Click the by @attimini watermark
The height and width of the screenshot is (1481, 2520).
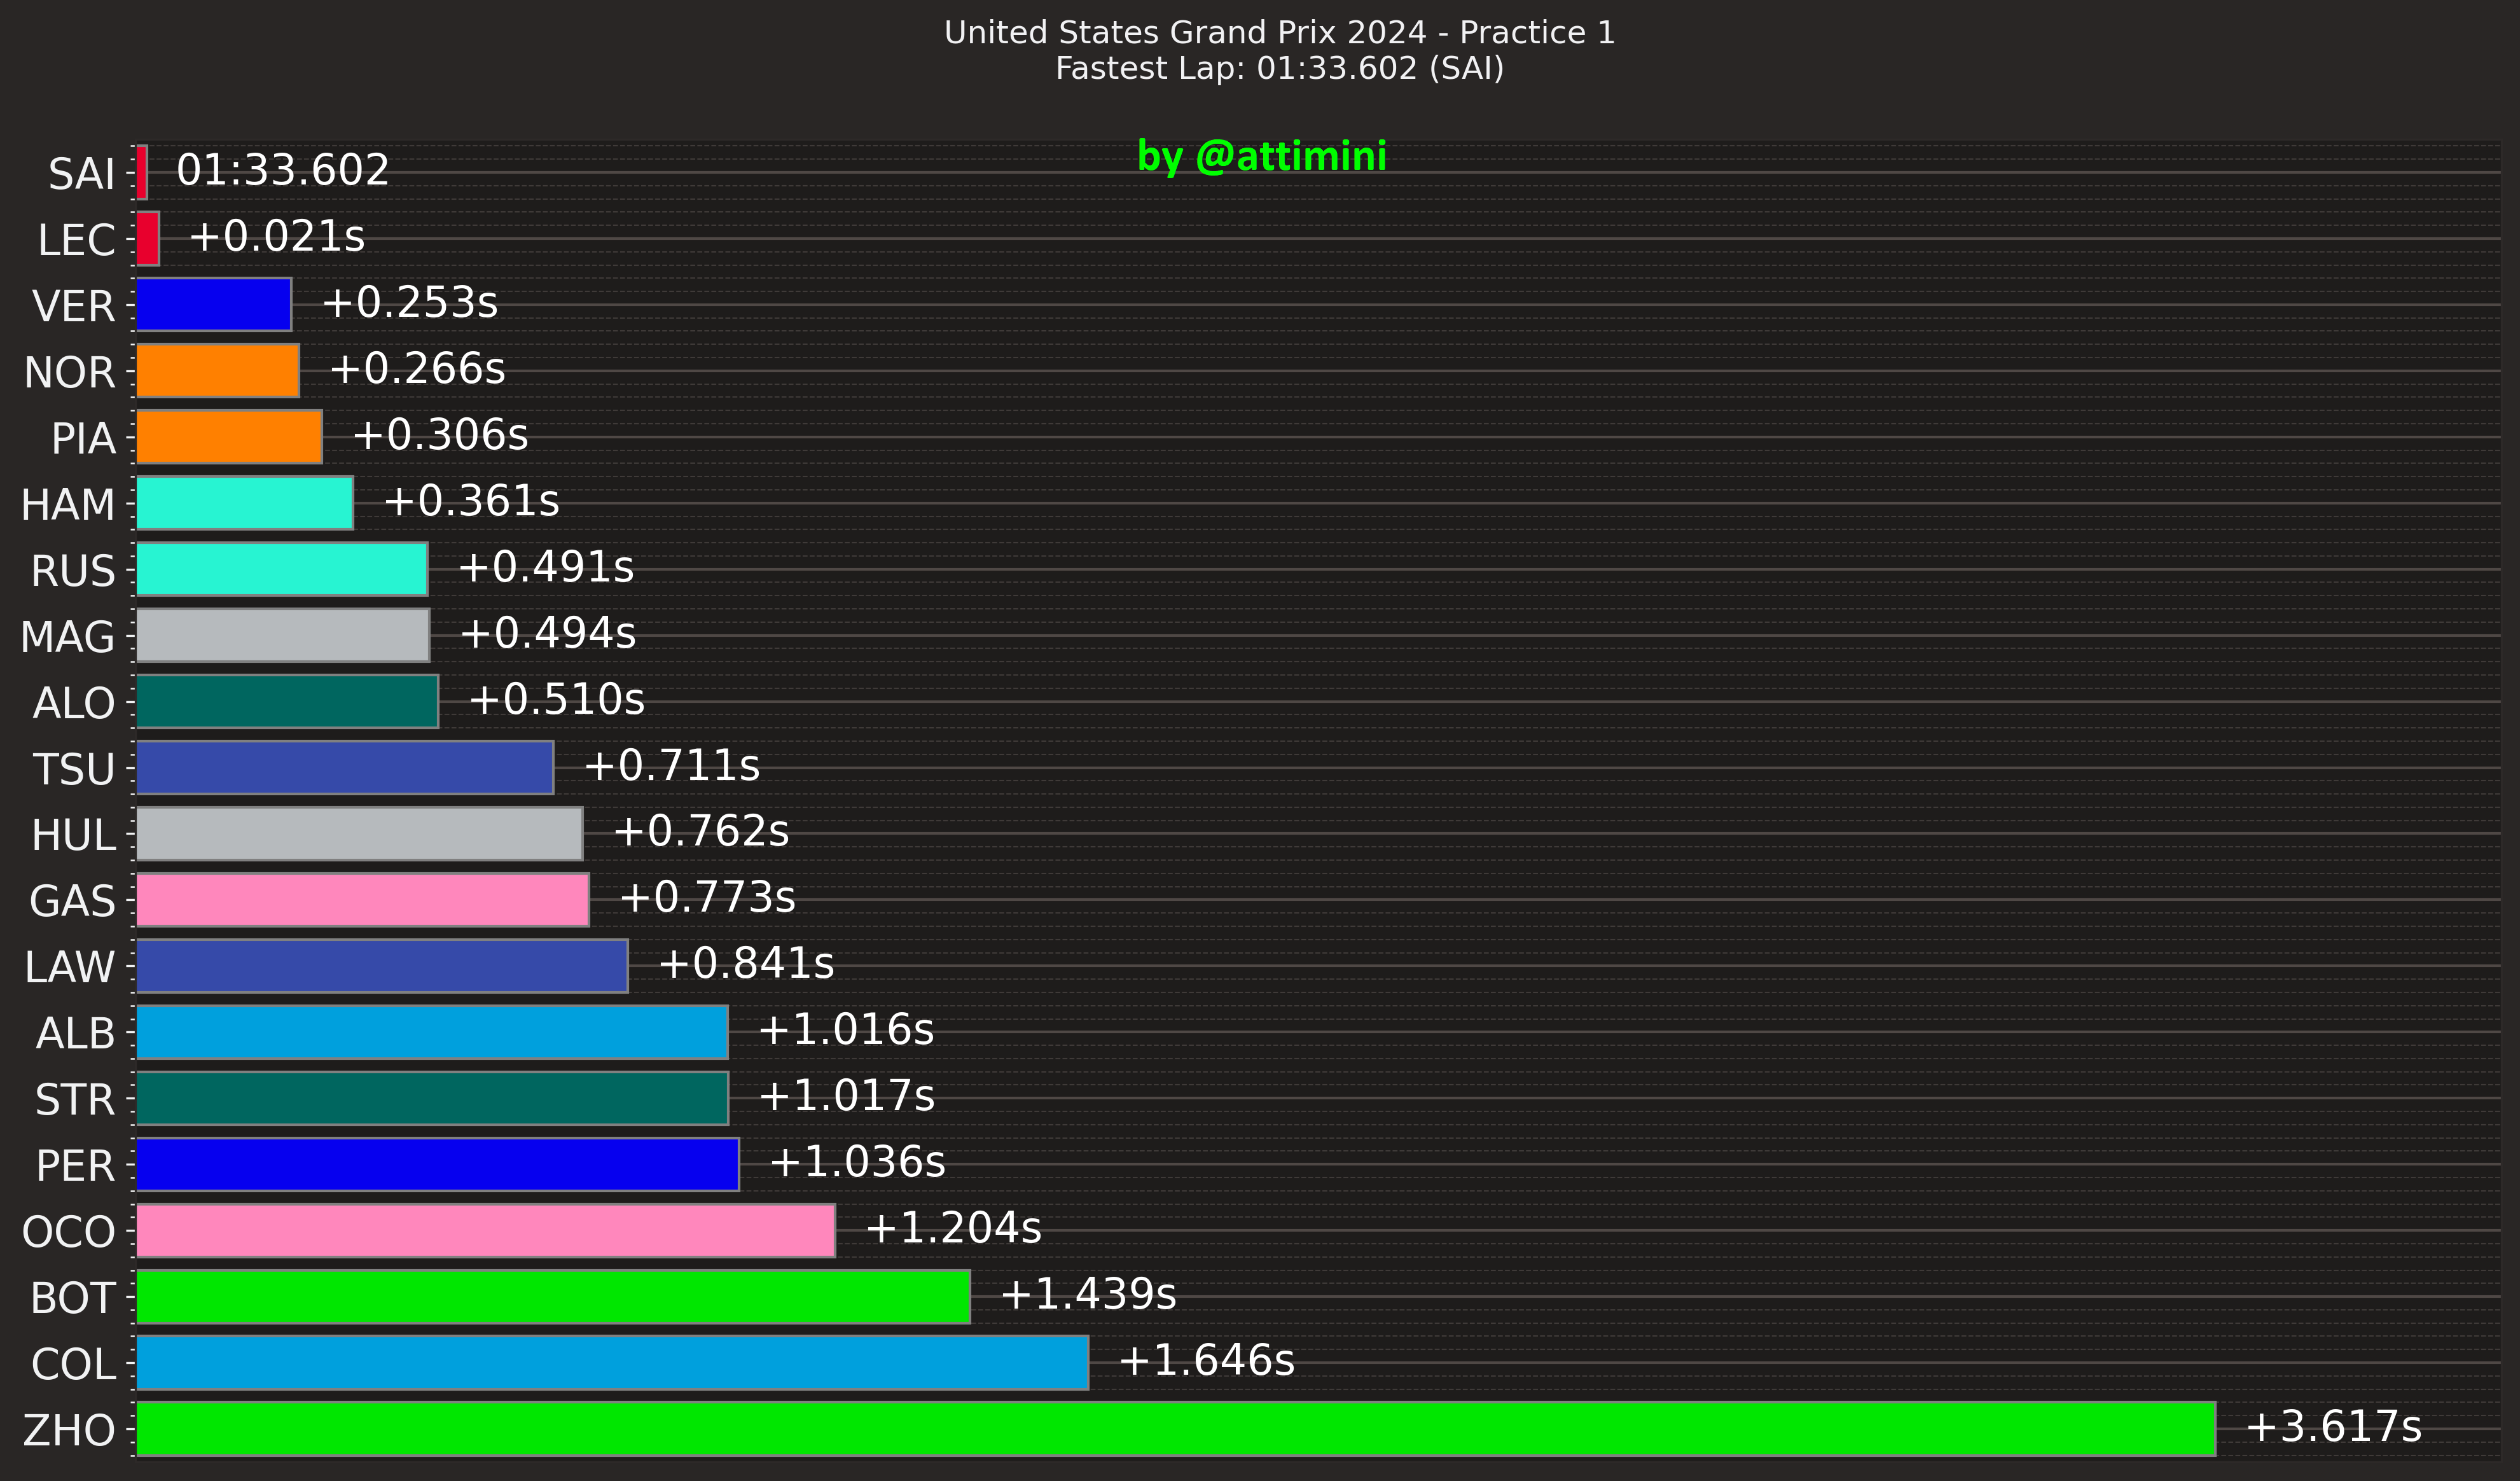1261,157
